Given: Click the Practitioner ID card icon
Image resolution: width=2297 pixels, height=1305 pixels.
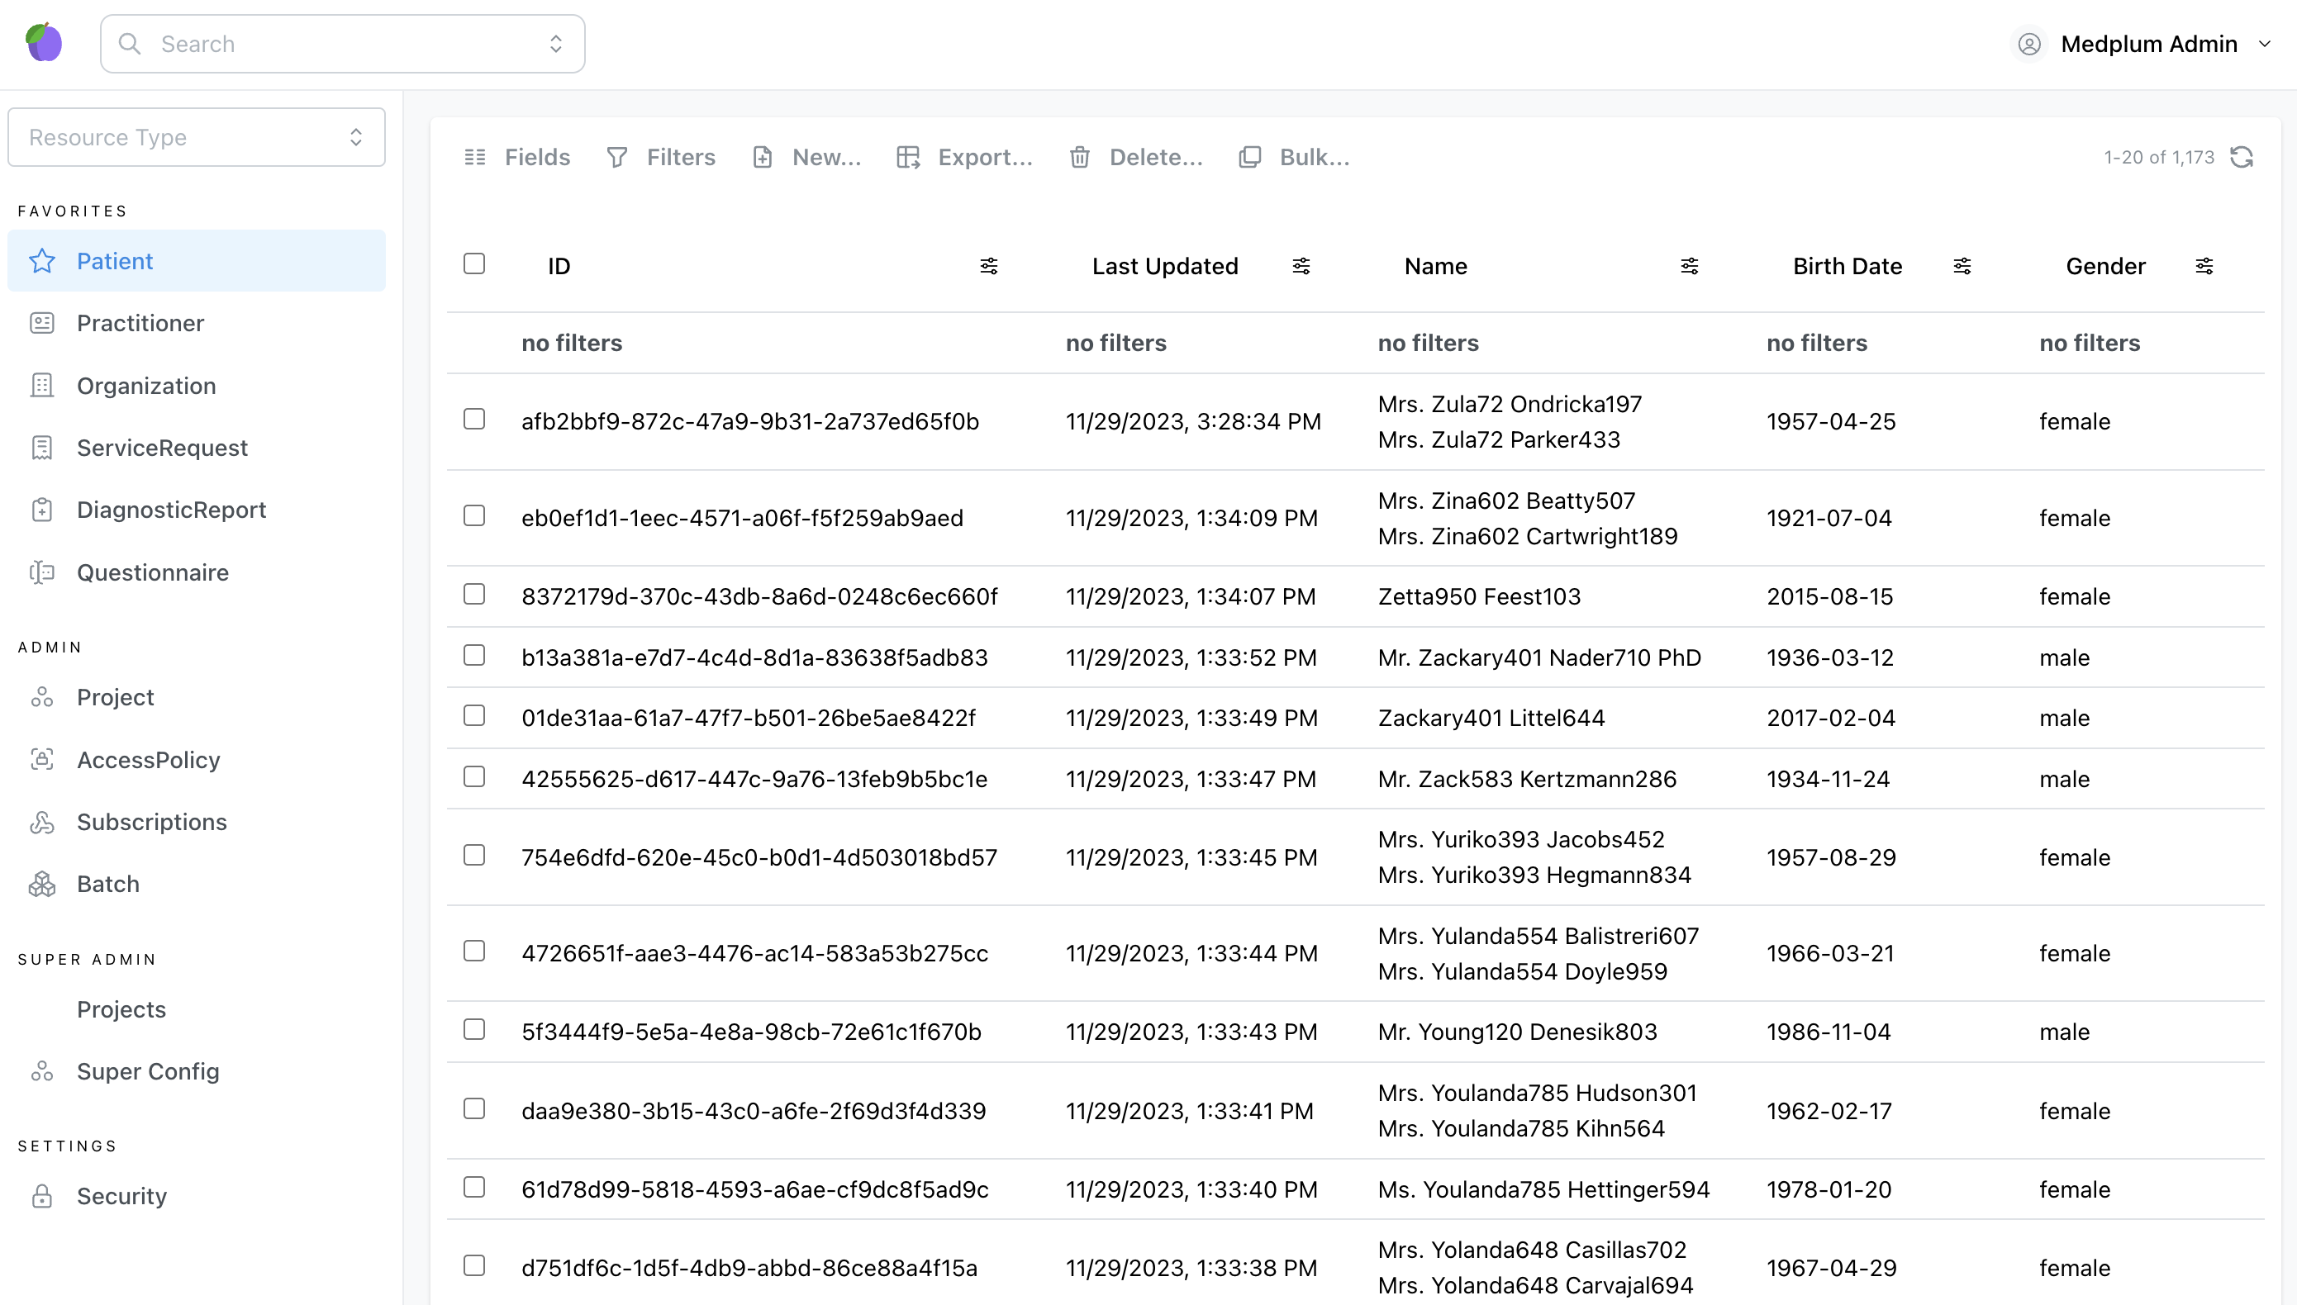Looking at the screenshot, I should [42, 323].
